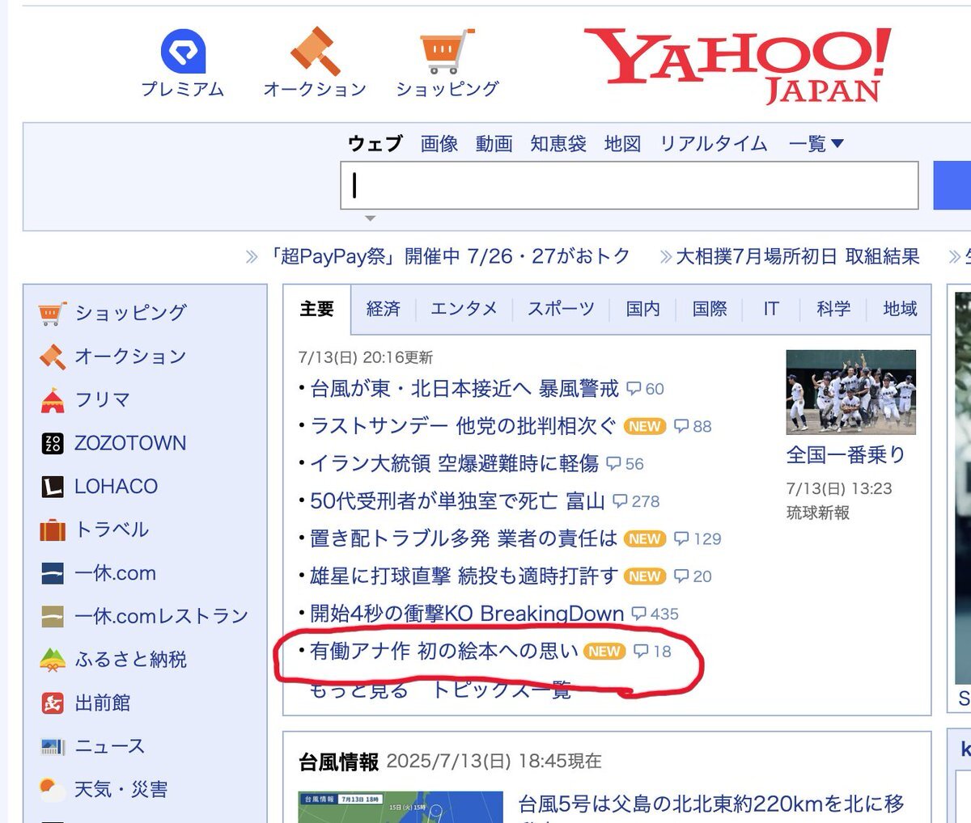Open the ZOZOTOWN sidebar link text

[x=130, y=443]
